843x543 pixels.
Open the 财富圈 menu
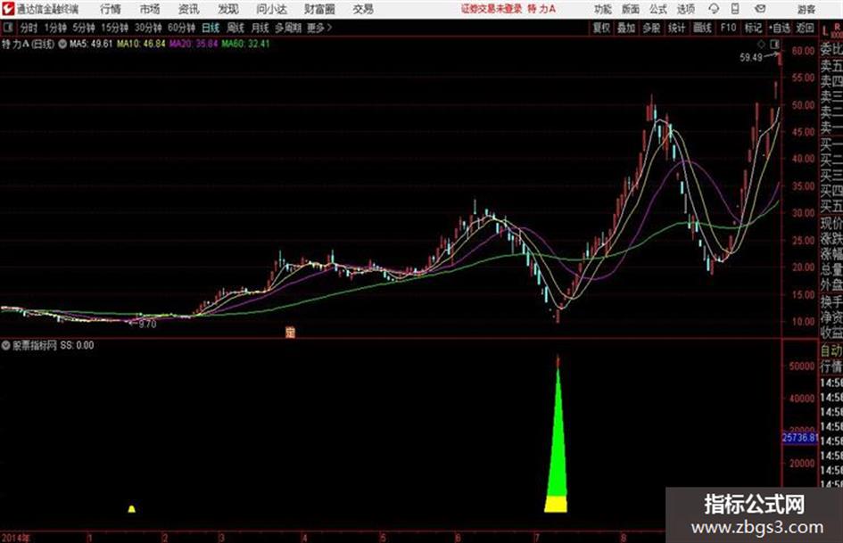(319, 9)
